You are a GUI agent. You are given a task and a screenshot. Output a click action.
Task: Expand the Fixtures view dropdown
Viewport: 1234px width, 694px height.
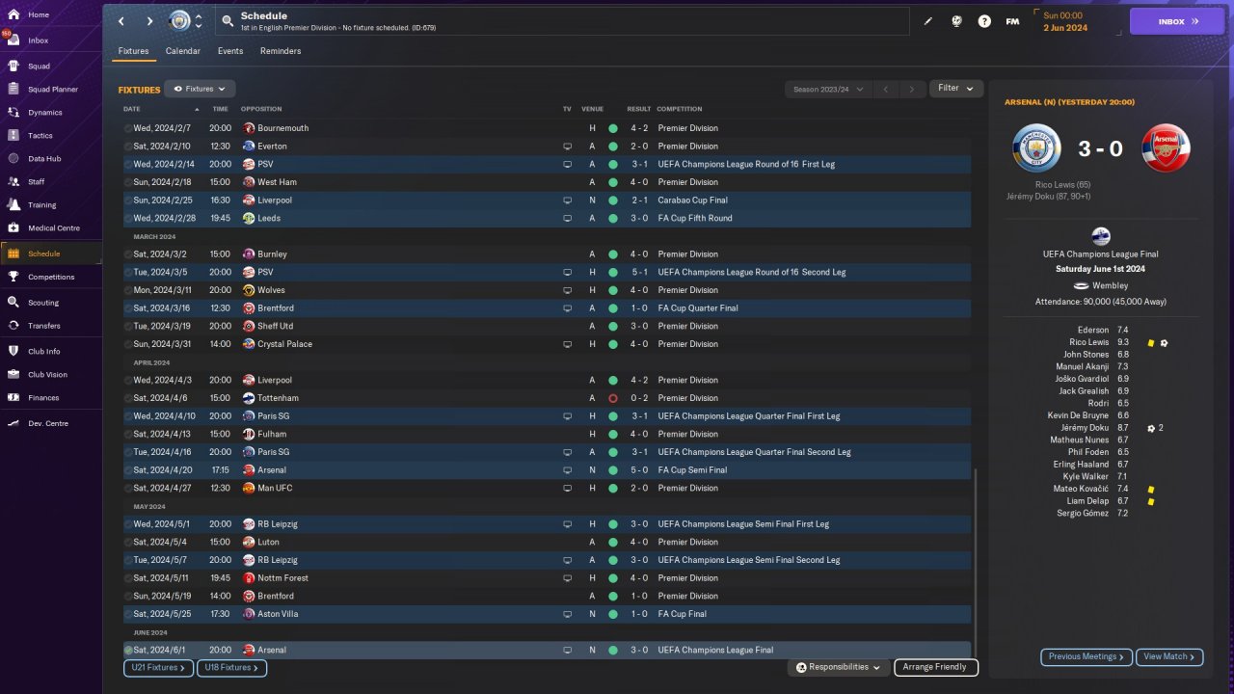[x=200, y=89]
